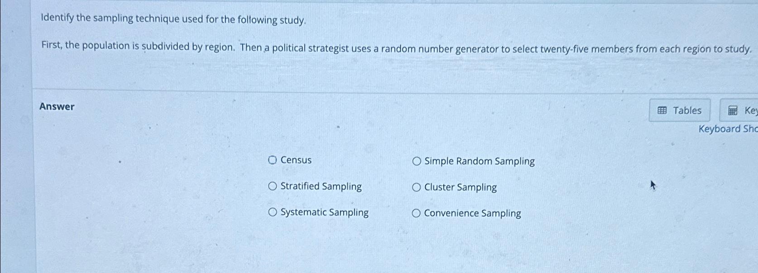
Task: Pick Systematic Sampling for the study
Action: coord(273,212)
